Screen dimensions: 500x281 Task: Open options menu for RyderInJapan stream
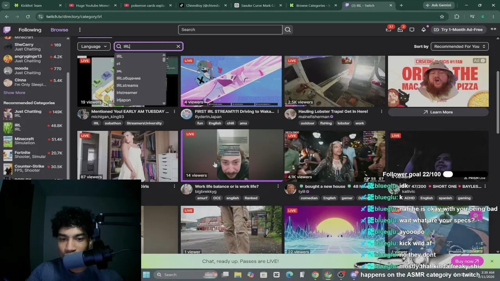[x=278, y=112]
